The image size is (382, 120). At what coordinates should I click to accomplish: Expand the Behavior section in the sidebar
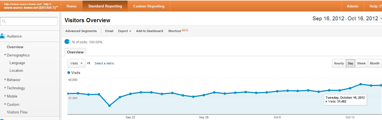(x=5, y=80)
